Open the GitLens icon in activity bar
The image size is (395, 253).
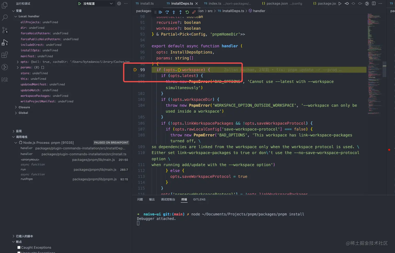(x=5, y=67)
